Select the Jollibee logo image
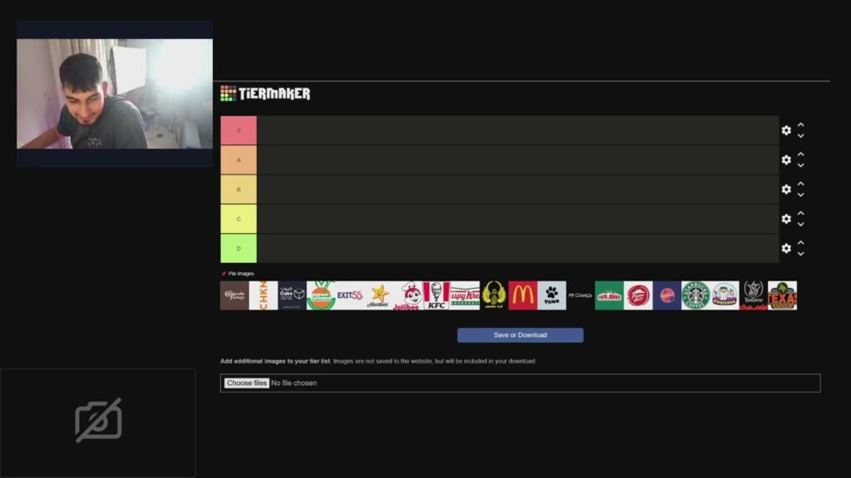 coord(407,295)
